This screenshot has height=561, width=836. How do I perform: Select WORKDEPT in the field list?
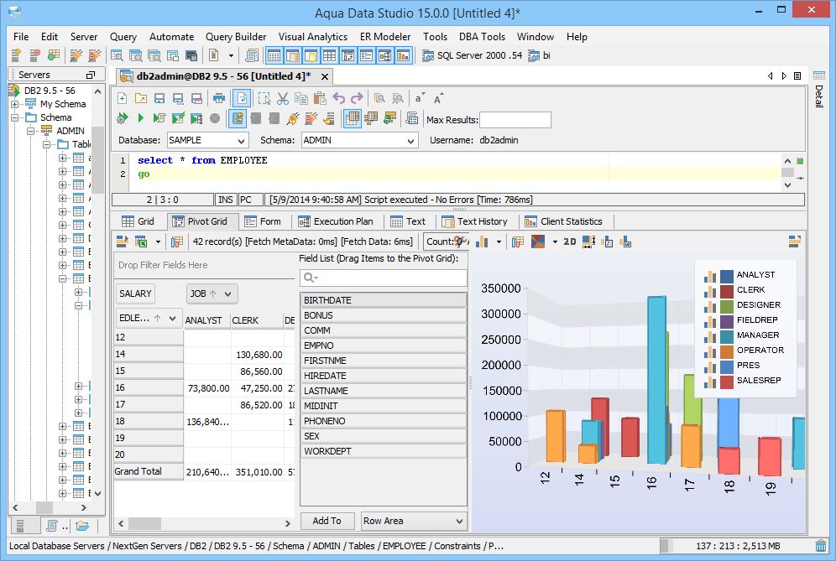point(383,451)
